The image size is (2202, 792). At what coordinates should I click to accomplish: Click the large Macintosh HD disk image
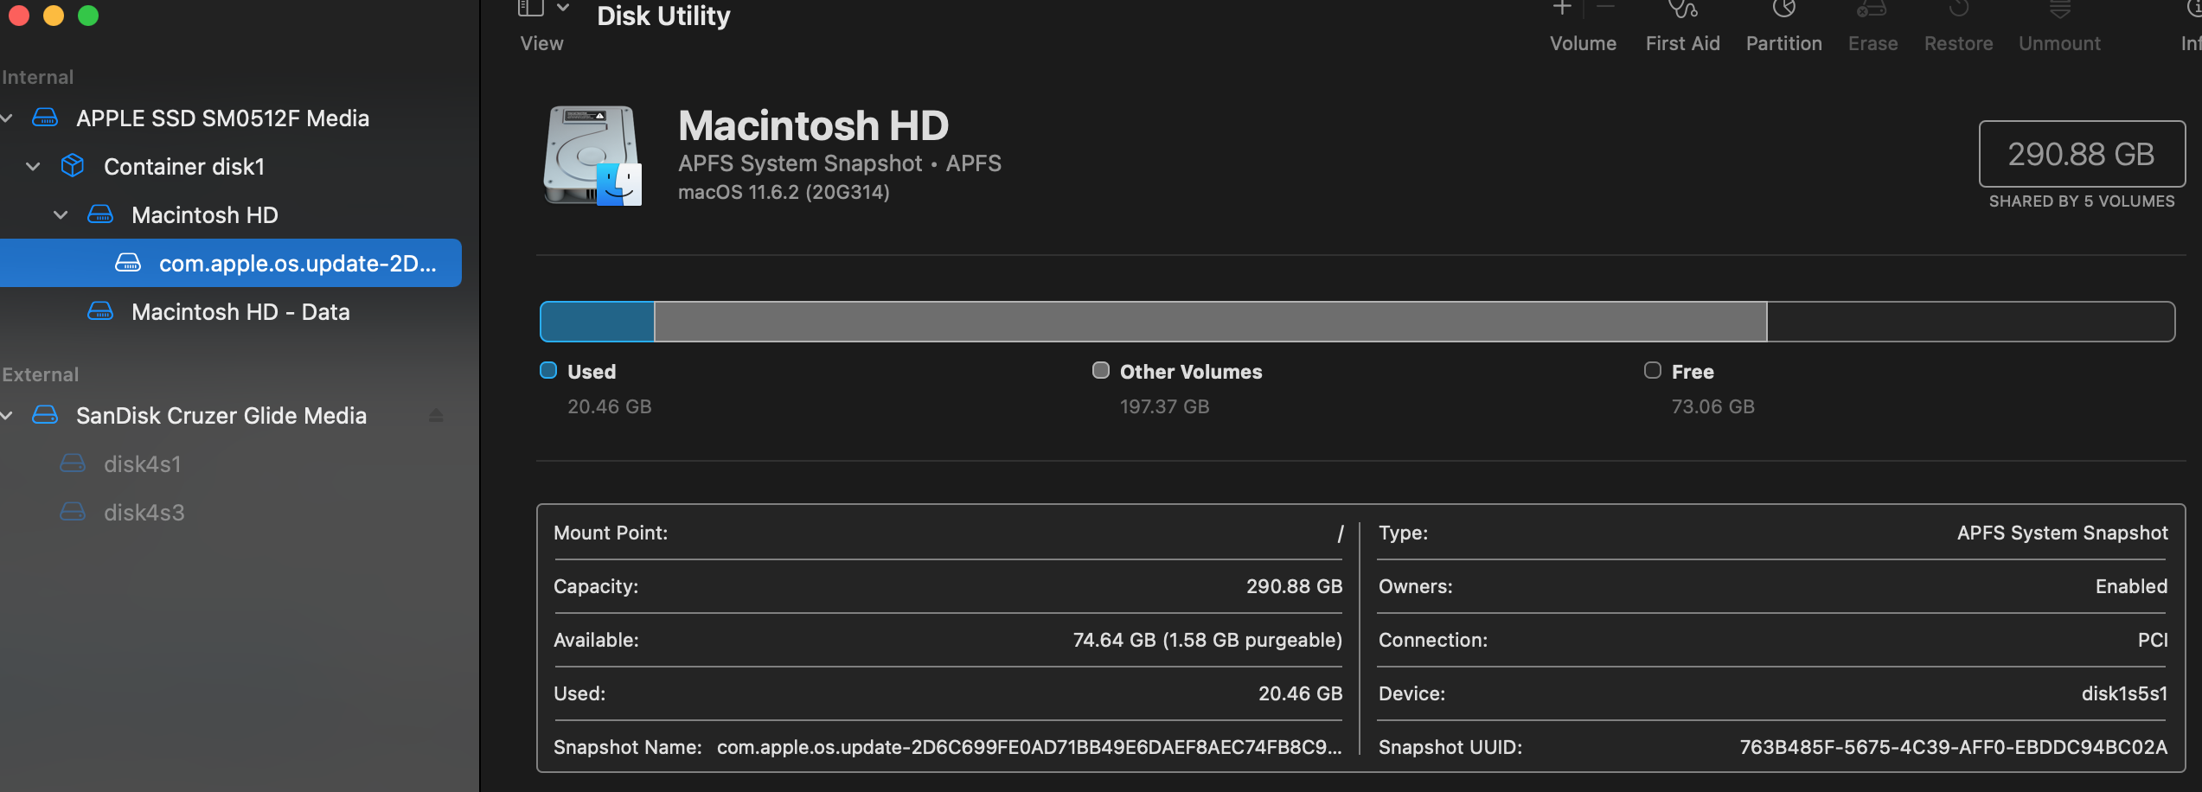[592, 156]
